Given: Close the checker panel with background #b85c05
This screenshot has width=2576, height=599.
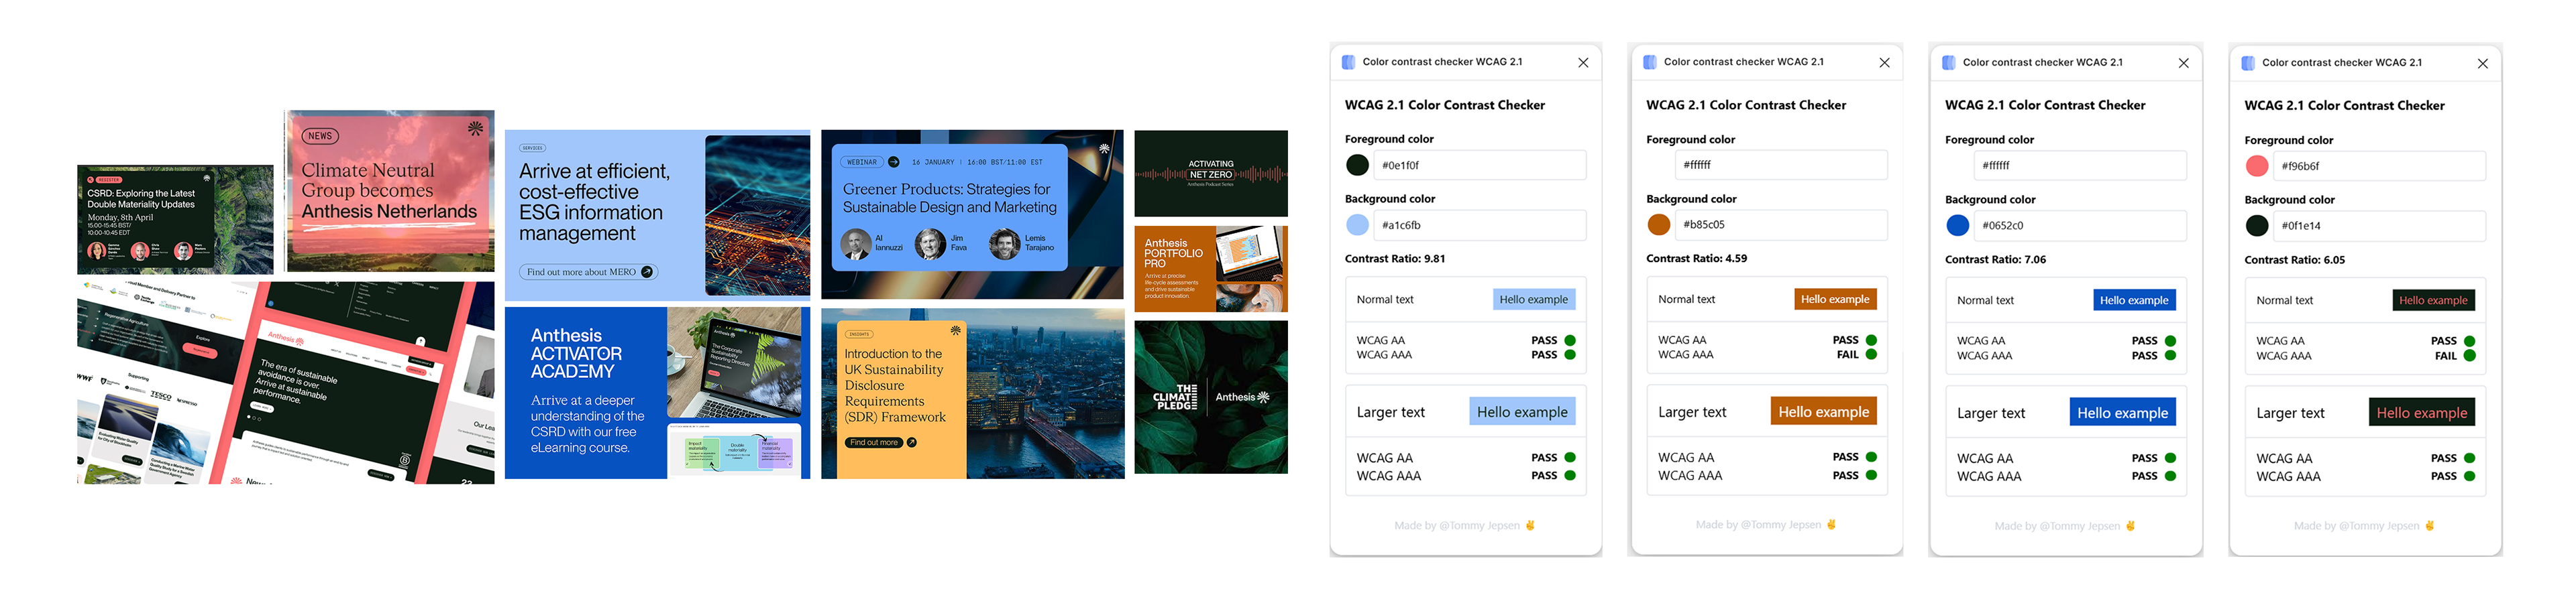Looking at the screenshot, I should pos(1884,63).
